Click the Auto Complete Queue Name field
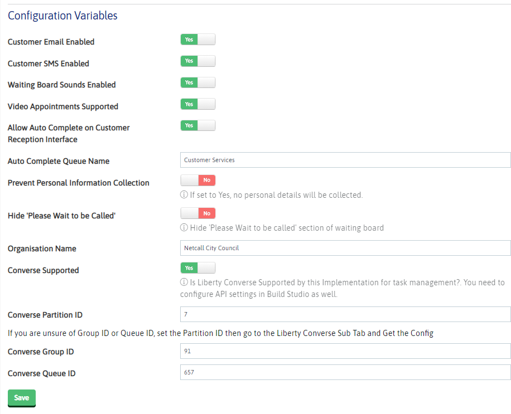Image resolution: width=511 pixels, height=414 pixels. point(345,160)
